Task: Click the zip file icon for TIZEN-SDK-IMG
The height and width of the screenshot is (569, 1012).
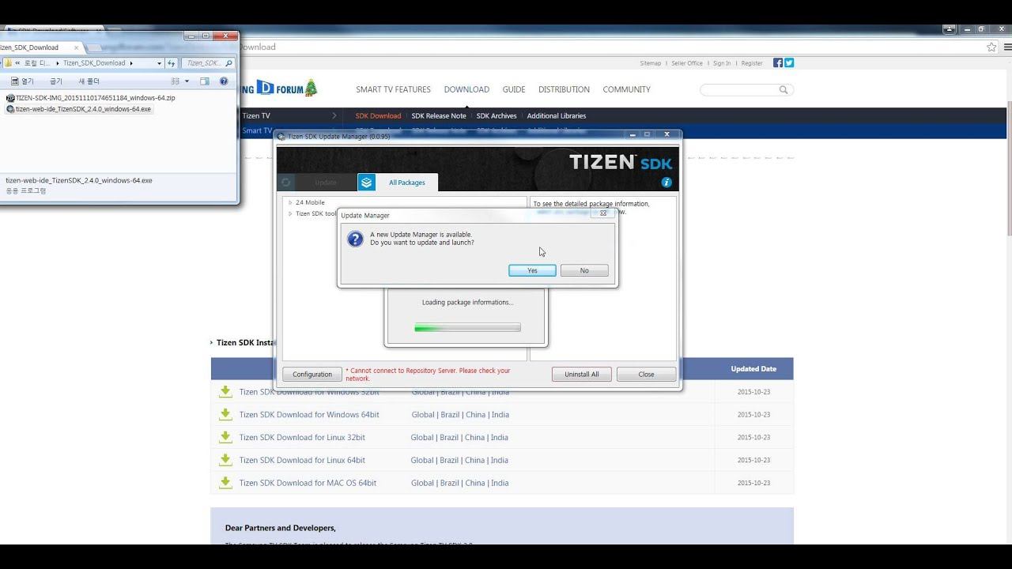Action: click(10, 98)
